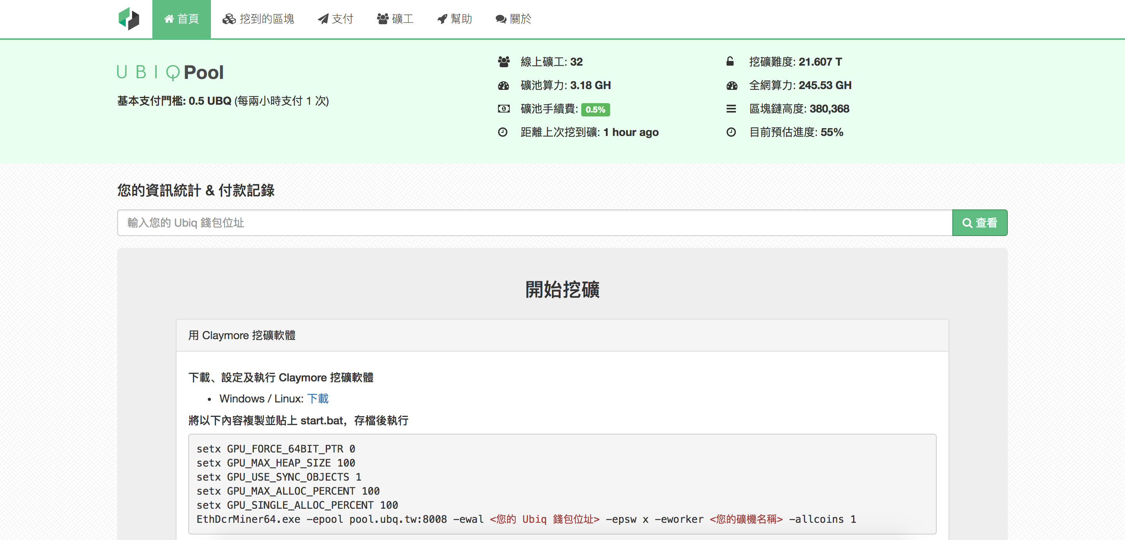The width and height of the screenshot is (1125, 540).
Task: Go to the 支付 payments tab
Action: point(336,19)
